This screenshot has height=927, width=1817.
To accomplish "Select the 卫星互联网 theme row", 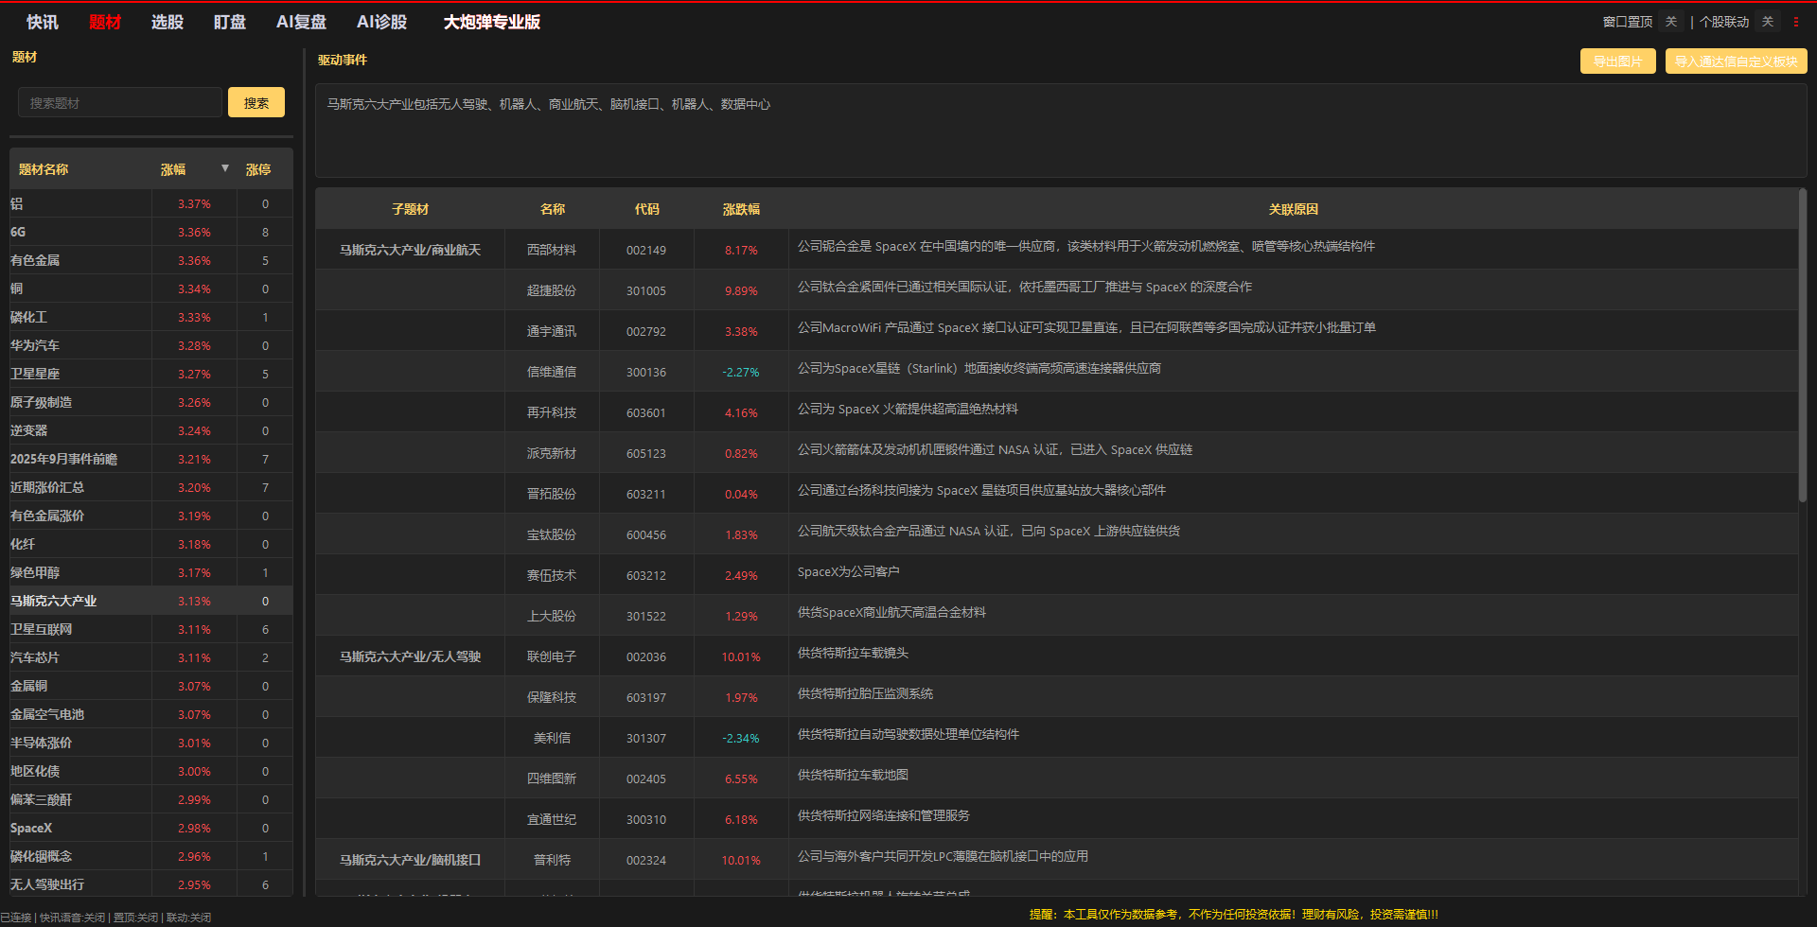I will (42, 629).
